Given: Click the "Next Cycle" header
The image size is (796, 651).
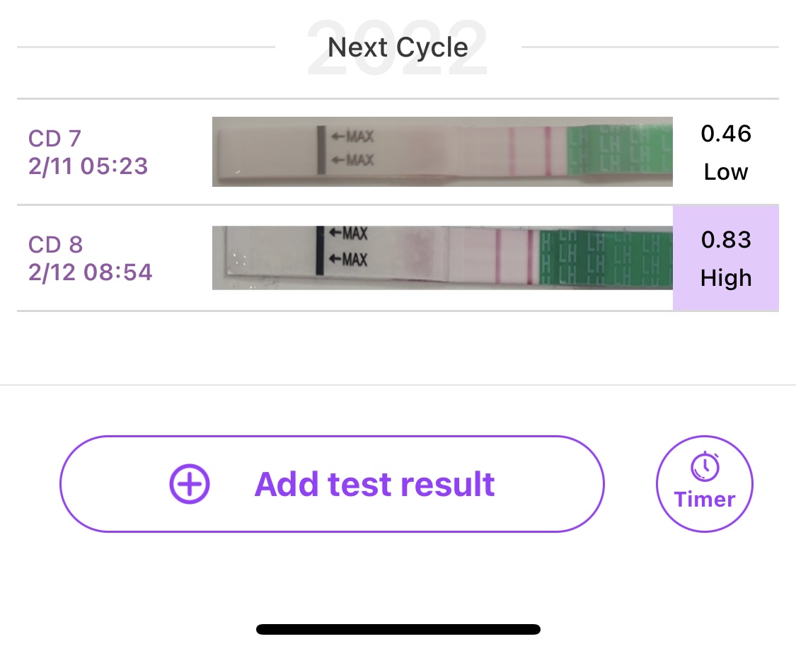Looking at the screenshot, I should point(398,47).
